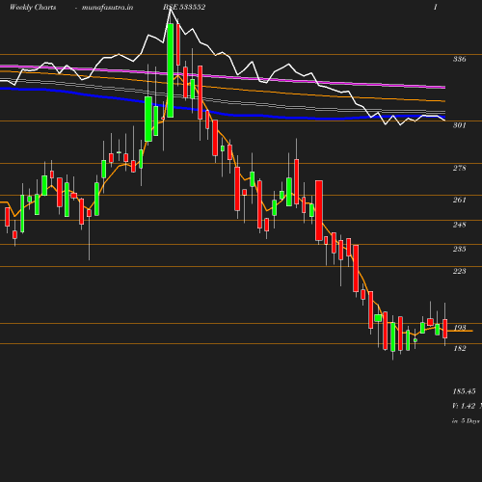Image resolution: width=482 pixels, height=482 pixels.
Task: Click the 193 price level label
Action: 460,328
